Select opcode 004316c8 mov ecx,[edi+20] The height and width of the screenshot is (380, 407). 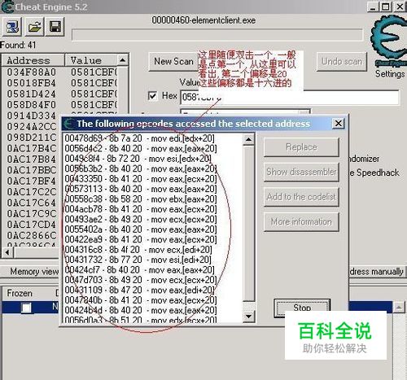pyautogui.click(x=138, y=250)
